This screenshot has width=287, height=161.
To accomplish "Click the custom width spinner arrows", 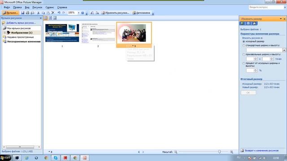I will click(x=255, y=59).
